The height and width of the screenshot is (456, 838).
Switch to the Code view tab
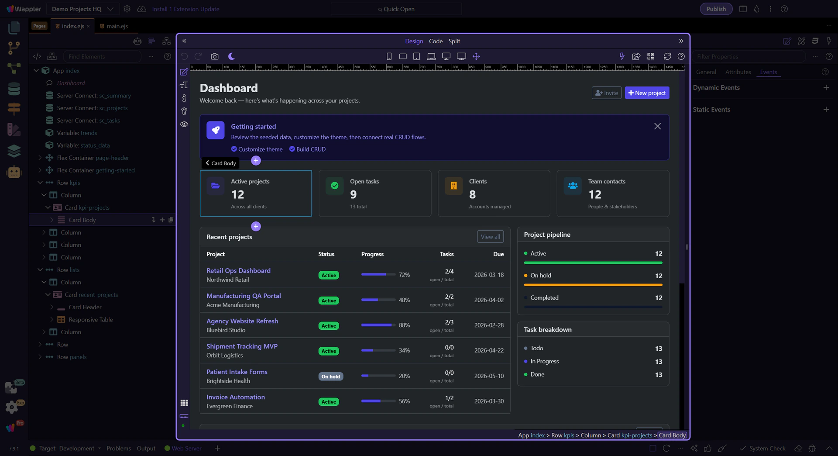coord(436,41)
